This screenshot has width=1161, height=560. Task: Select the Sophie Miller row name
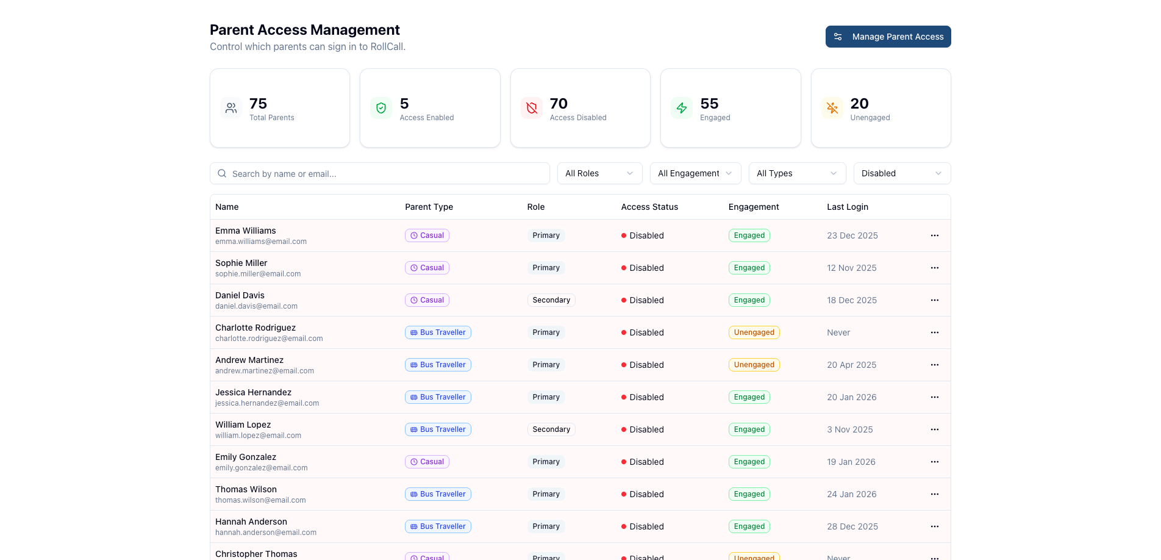[x=241, y=263]
